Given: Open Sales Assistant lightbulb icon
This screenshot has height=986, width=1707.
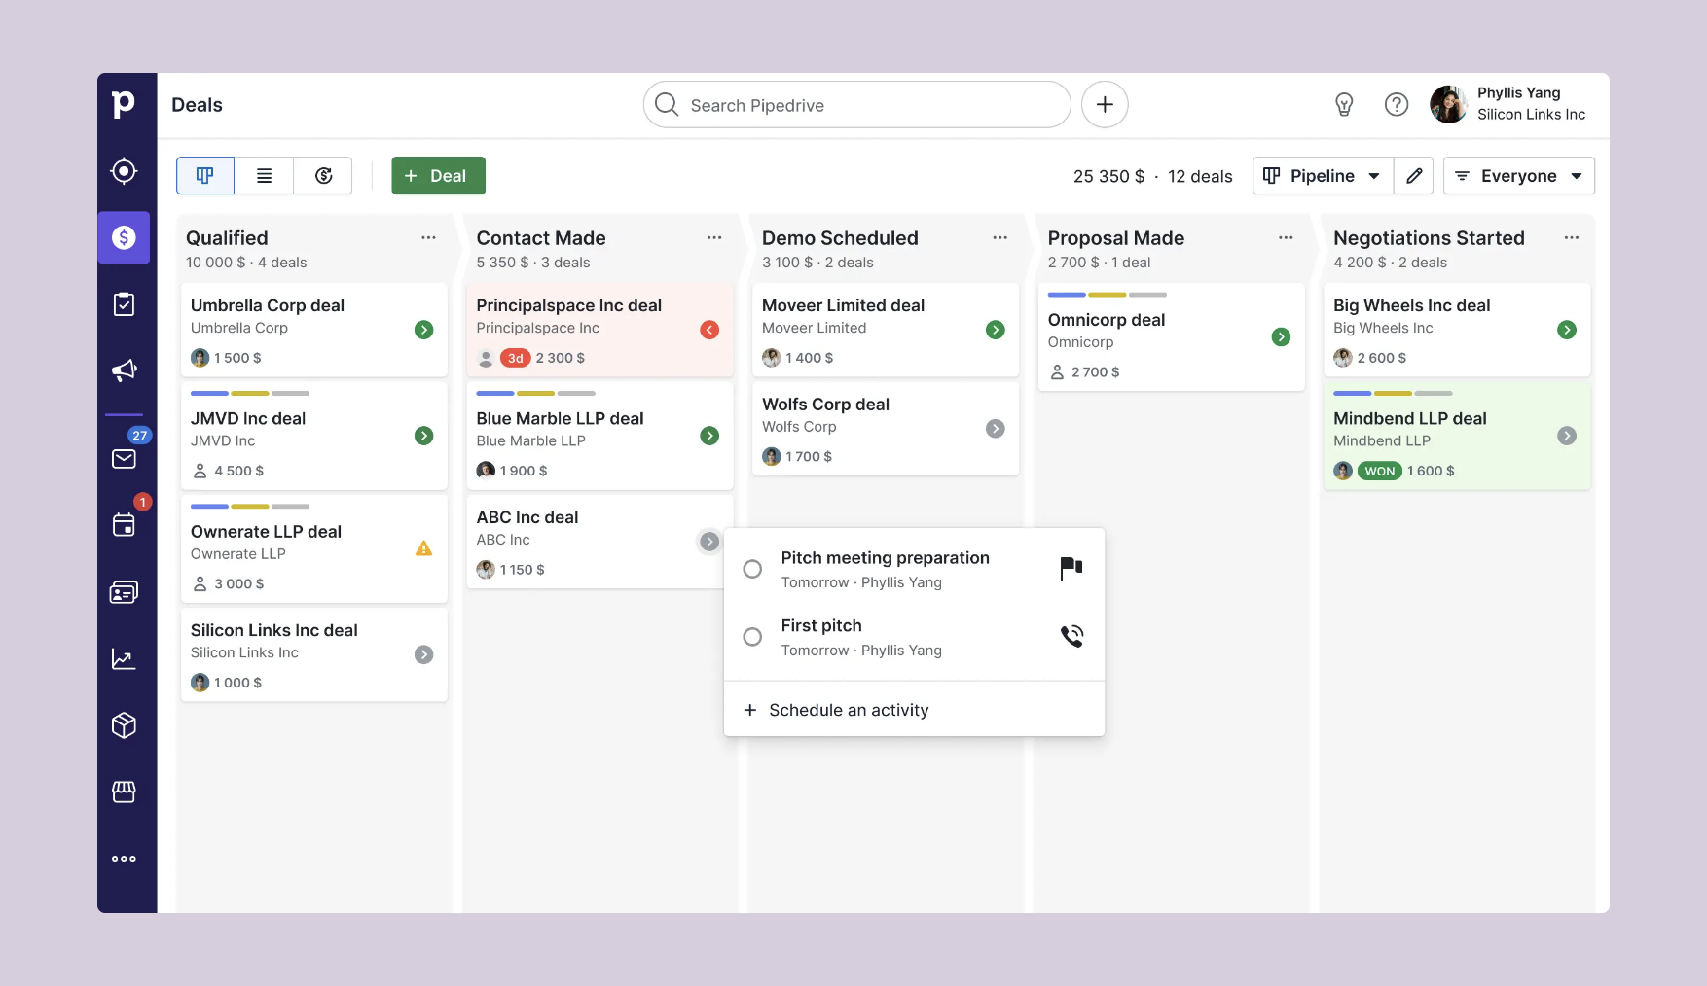Looking at the screenshot, I should click(1344, 104).
